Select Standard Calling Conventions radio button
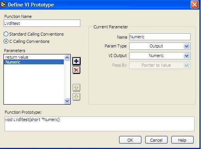Image resolution: width=201 pixels, height=149 pixels. (x=6, y=34)
